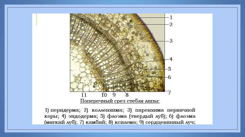
Task: Click the label number 5 beside the micrograph
Action: click(x=169, y=69)
